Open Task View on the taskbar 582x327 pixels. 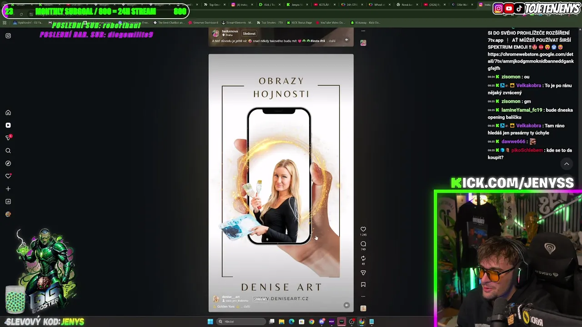click(x=272, y=322)
